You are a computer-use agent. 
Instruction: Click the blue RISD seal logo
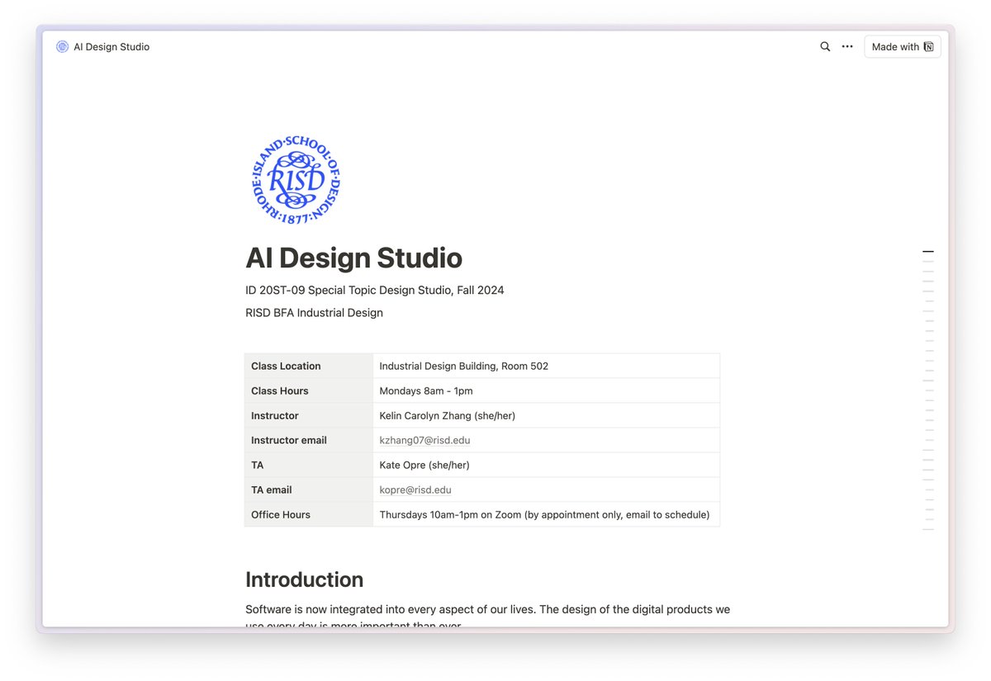click(296, 181)
